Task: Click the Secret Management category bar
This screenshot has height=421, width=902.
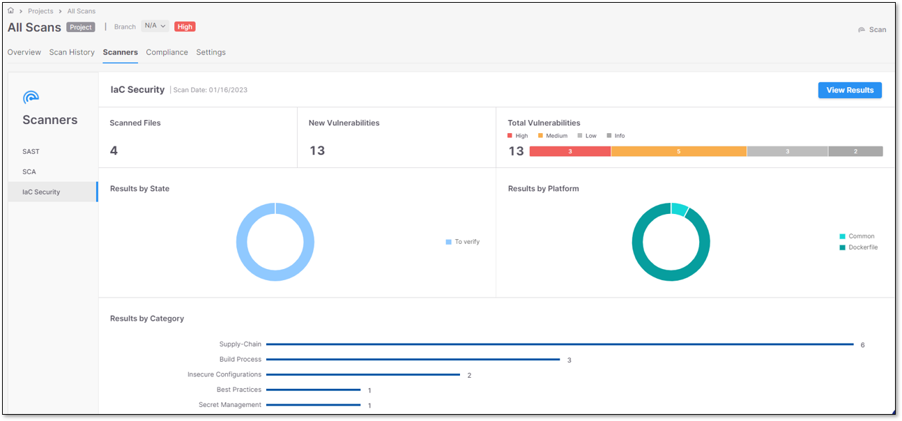Action: pyautogui.click(x=314, y=405)
